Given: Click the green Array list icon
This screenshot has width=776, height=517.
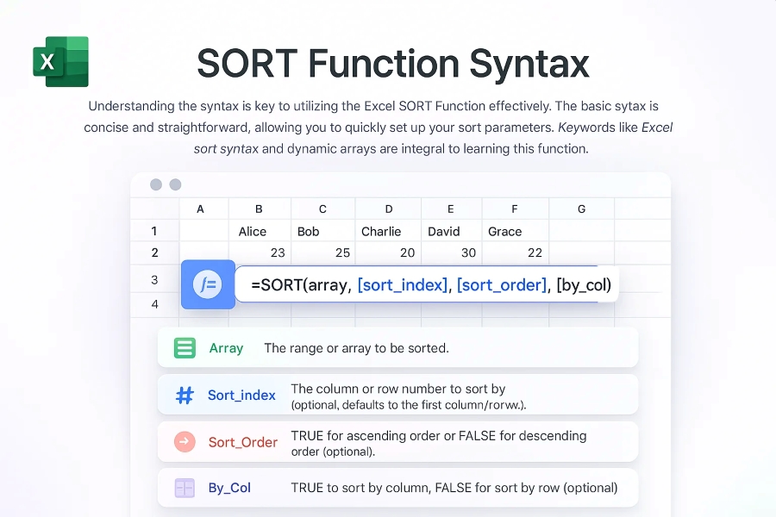Looking at the screenshot, I should click(185, 348).
